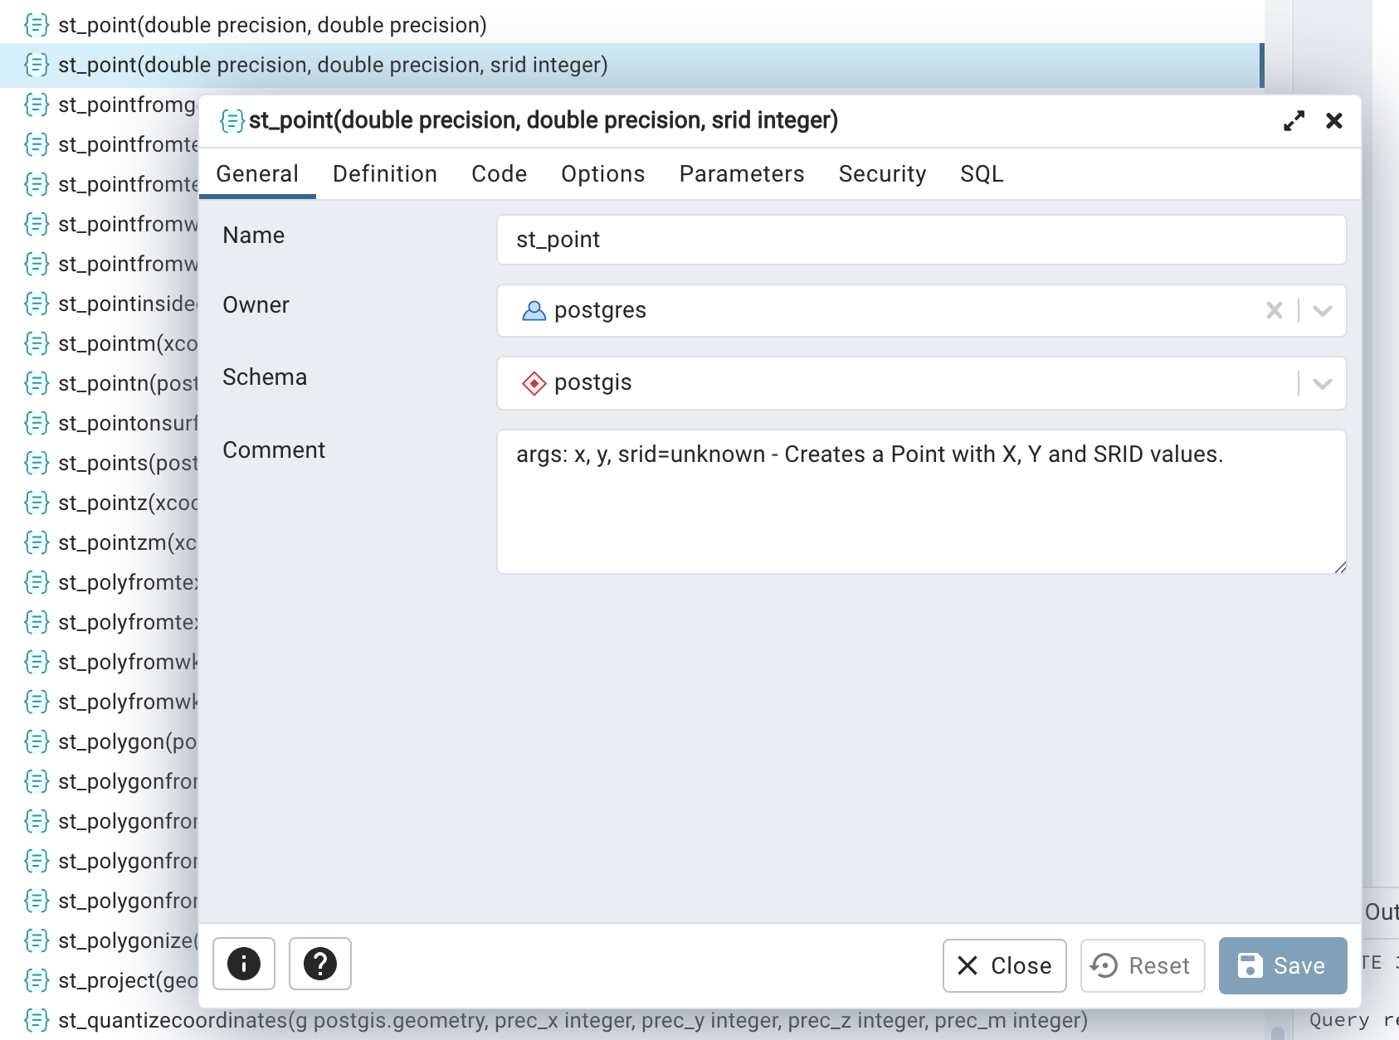1399x1040 pixels.
Task: Focus the Name field containing st_point
Action: pos(921,240)
